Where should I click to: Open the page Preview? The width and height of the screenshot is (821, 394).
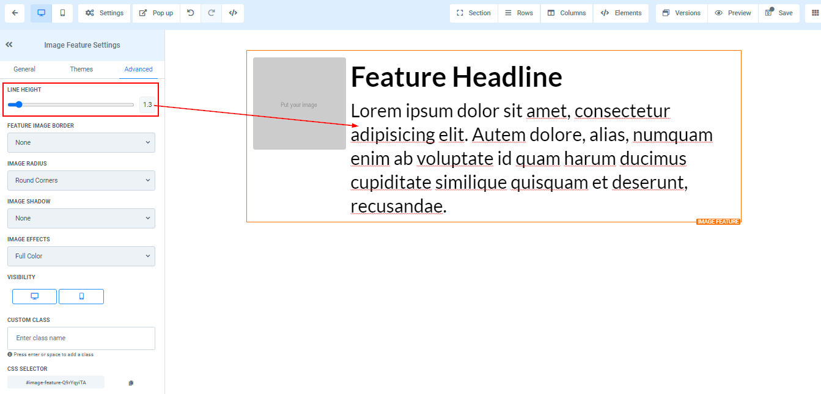click(x=732, y=13)
